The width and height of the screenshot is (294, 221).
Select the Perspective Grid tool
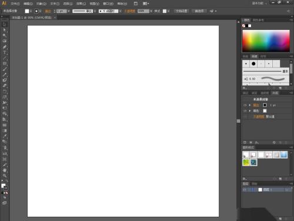pos(5,119)
